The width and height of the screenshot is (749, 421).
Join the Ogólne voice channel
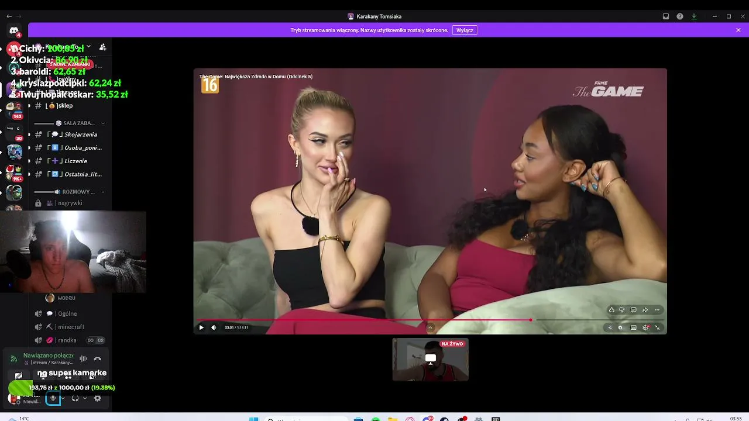[x=69, y=313]
